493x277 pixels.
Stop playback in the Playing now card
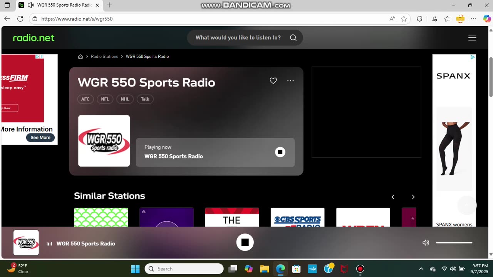pos(280,152)
